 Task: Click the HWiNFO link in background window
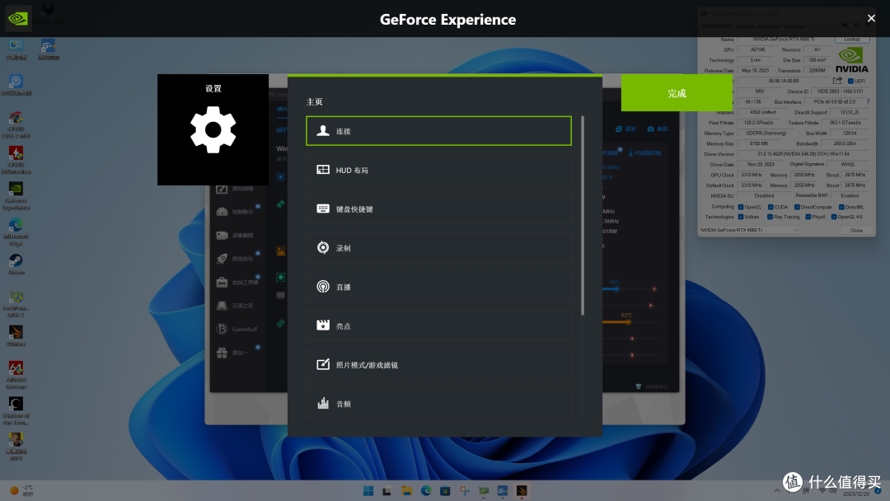(652, 386)
